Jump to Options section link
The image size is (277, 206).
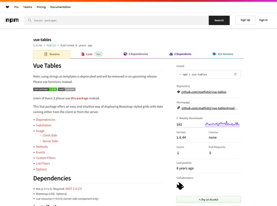click(41, 169)
